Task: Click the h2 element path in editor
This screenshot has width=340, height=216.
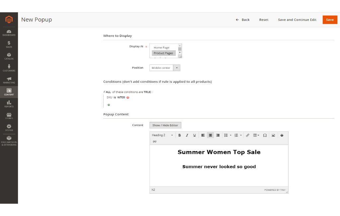Action: pos(153,190)
